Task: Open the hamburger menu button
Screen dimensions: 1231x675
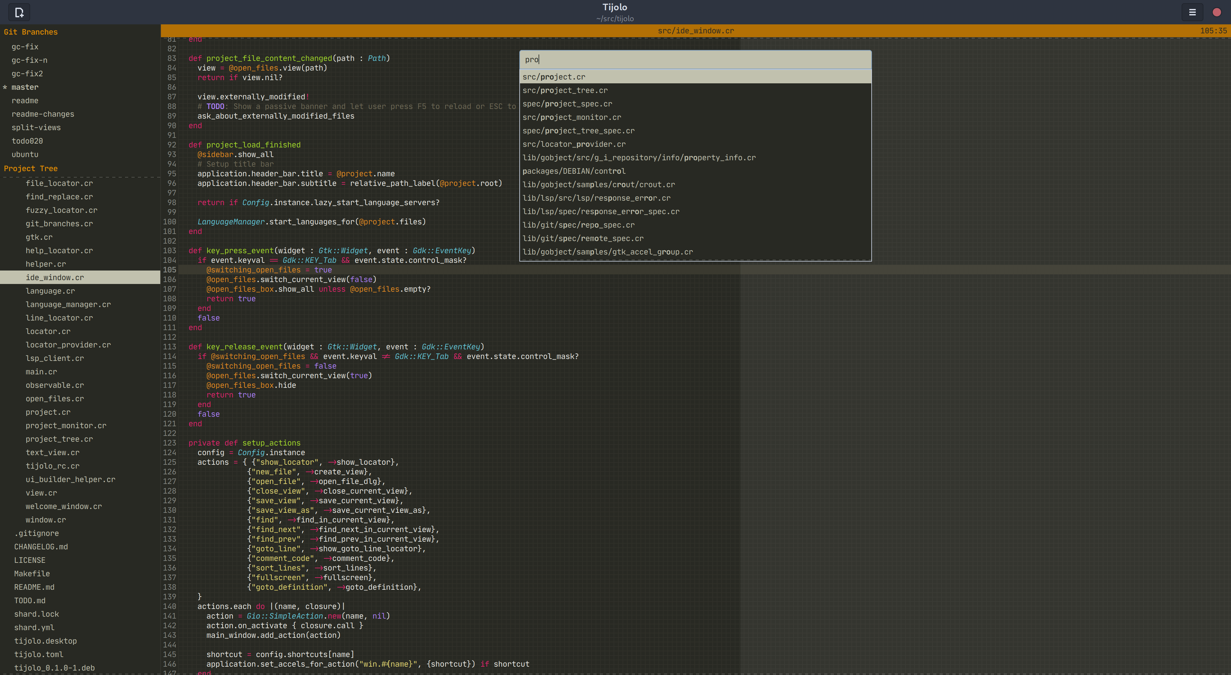Action: (x=1192, y=13)
